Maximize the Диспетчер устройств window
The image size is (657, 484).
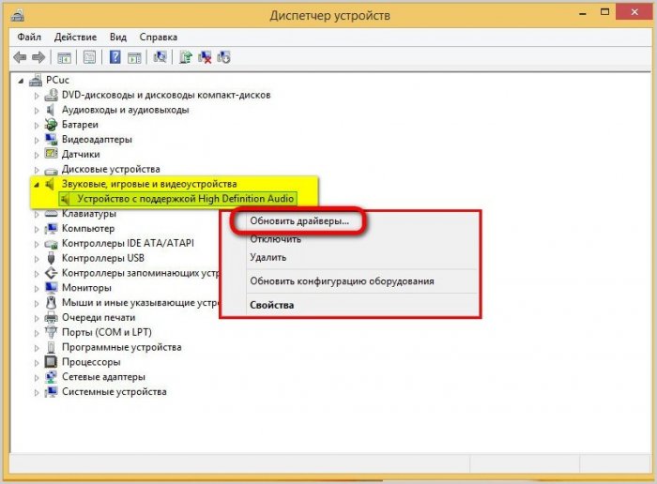[604, 12]
